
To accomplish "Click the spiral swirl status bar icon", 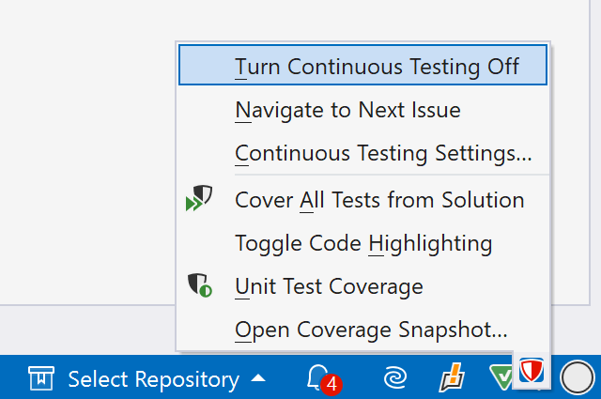I will pos(395,378).
